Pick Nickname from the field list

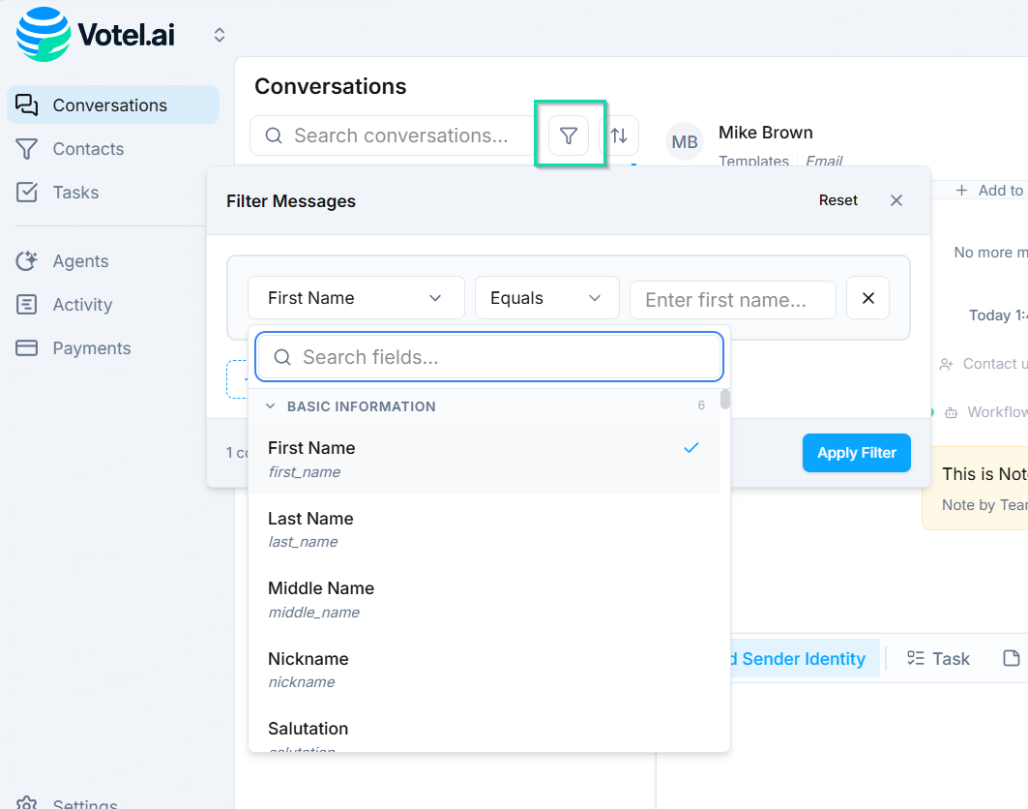[x=484, y=669]
